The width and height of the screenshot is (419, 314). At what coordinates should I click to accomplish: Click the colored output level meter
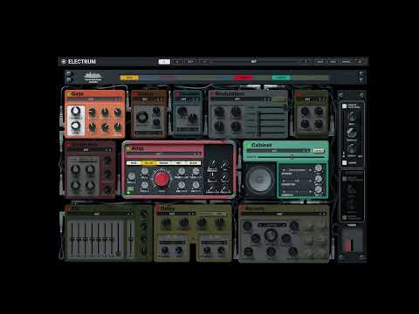[x=351, y=243]
